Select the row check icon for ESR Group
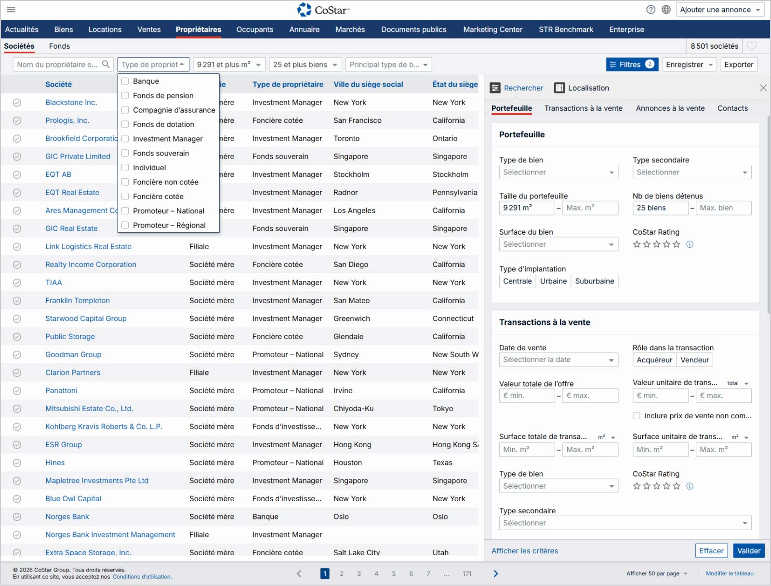 17,445
